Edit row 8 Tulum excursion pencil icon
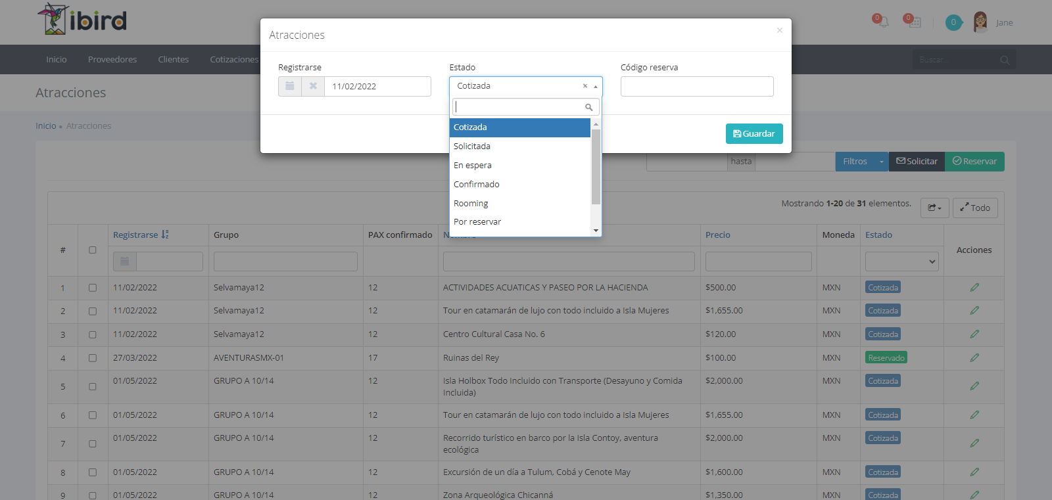Screen dimensions: 1052x500 (974, 472)
